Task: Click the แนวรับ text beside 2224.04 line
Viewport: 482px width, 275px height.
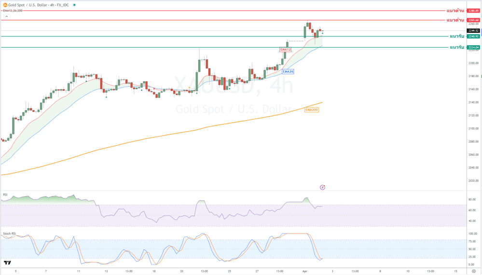Action: pos(456,47)
